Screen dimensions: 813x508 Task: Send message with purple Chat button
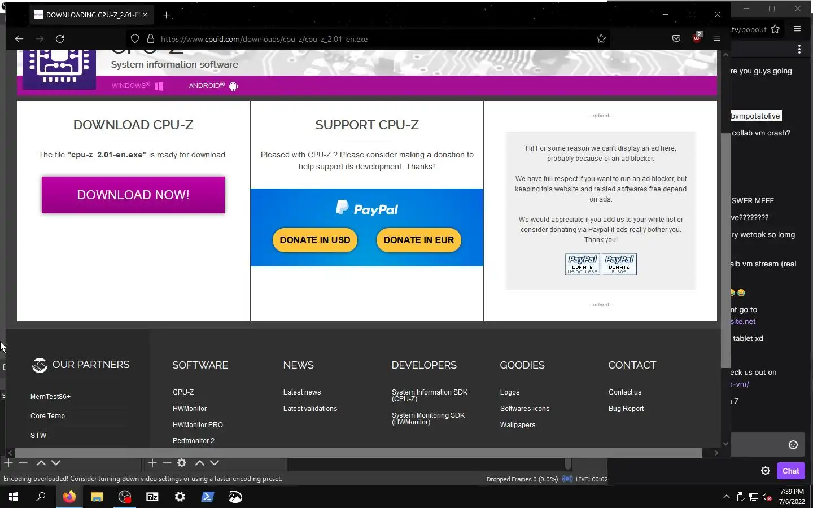pyautogui.click(x=790, y=471)
